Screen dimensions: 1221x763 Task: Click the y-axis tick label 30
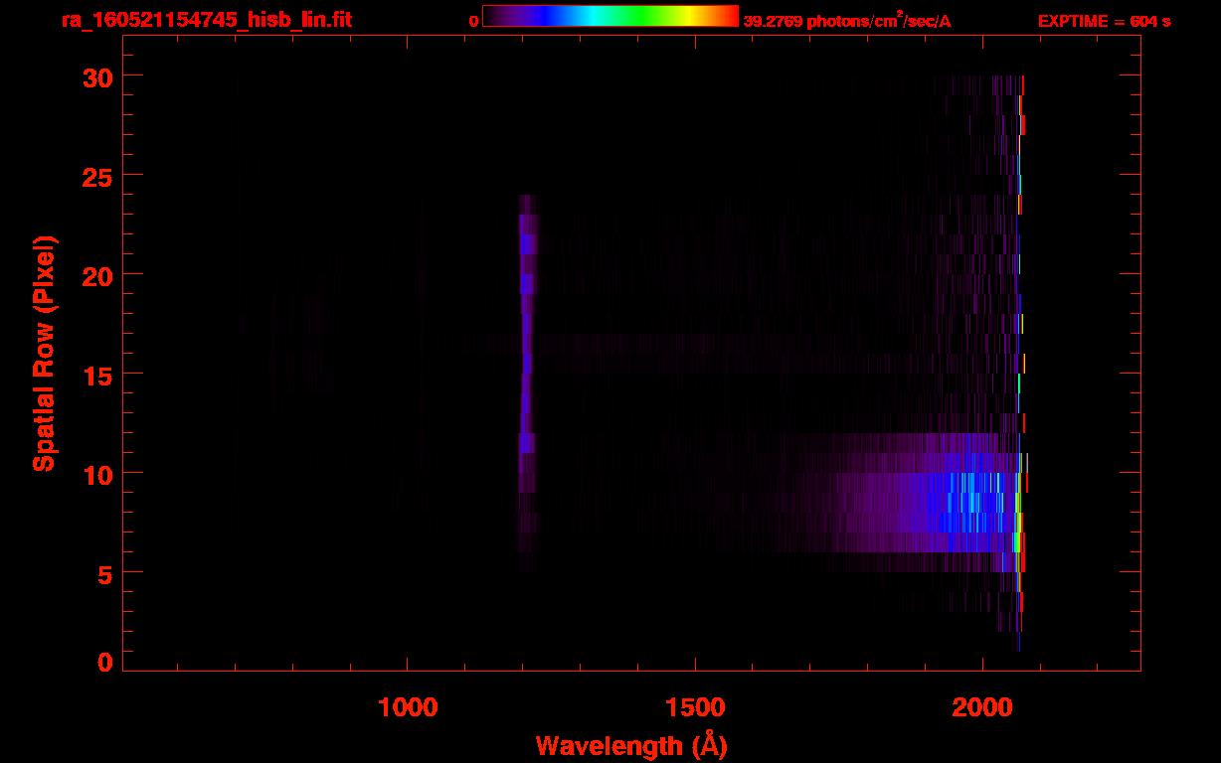[97, 76]
